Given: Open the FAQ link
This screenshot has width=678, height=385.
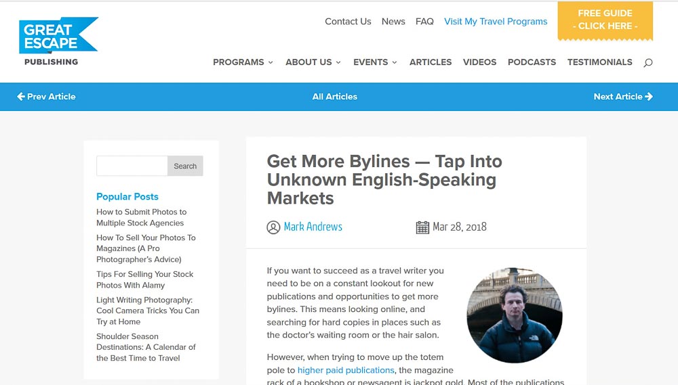Looking at the screenshot, I should (x=424, y=22).
